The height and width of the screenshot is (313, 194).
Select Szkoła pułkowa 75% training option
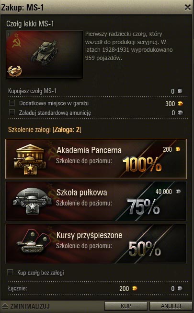pyautogui.click(x=96, y=201)
